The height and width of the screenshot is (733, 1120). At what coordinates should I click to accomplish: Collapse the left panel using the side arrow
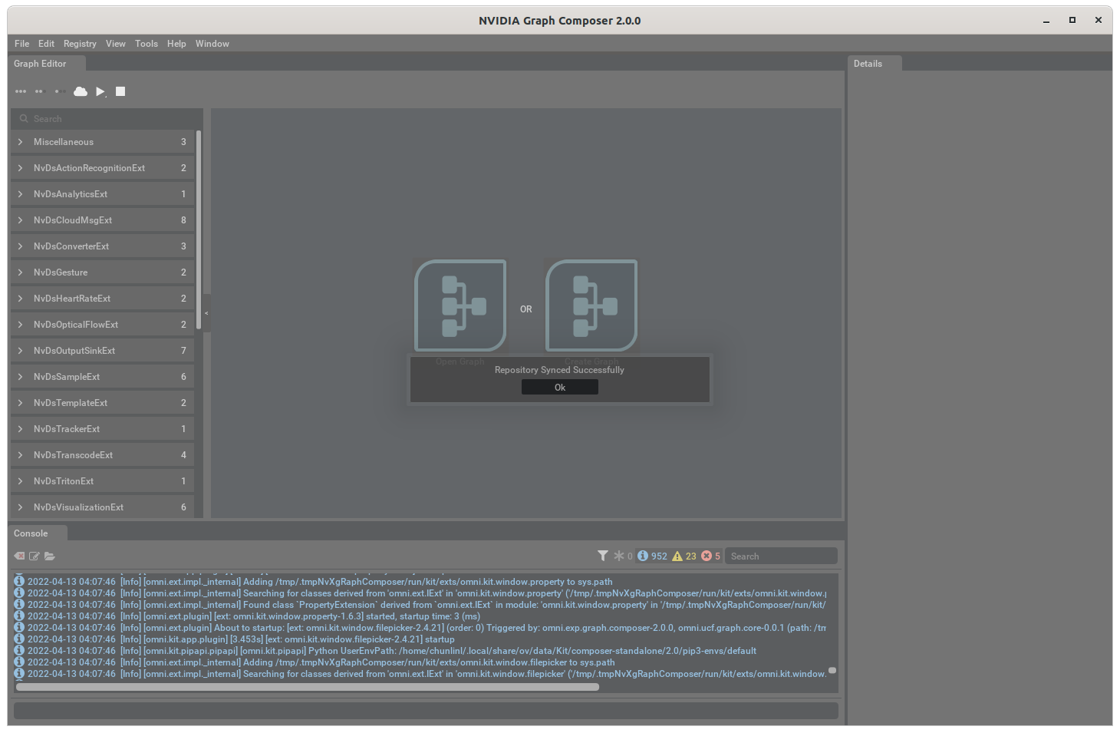click(206, 312)
